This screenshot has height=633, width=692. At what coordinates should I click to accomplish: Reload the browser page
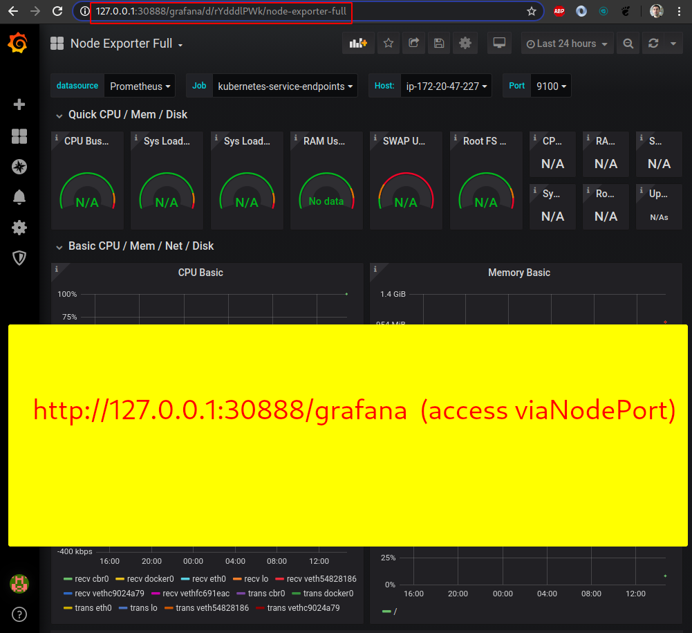pos(57,11)
